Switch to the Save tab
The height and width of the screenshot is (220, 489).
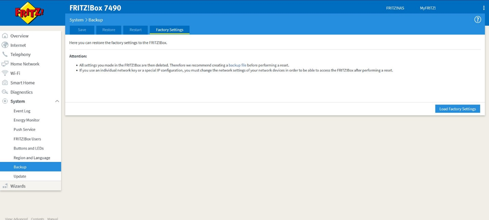click(x=82, y=30)
